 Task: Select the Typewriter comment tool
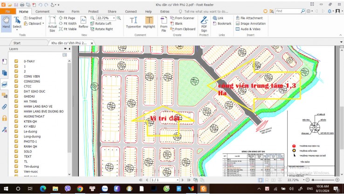pyautogui.click(x=133, y=22)
